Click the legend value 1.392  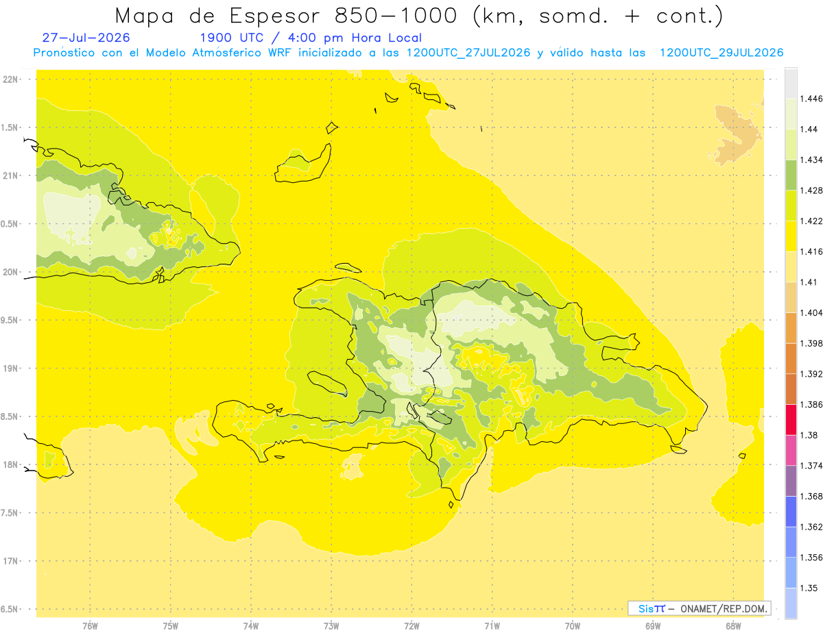click(x=813, y=374)
